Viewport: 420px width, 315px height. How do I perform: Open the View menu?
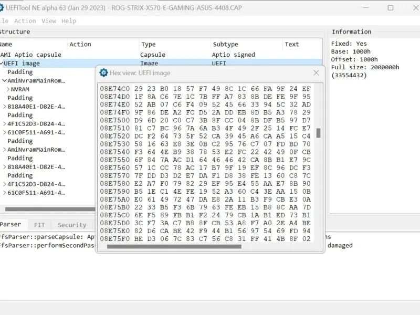coord(49,21)
